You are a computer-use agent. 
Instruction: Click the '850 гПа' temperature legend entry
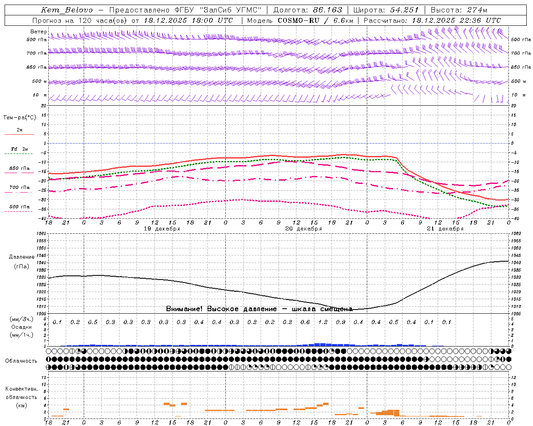pos(20,168)
